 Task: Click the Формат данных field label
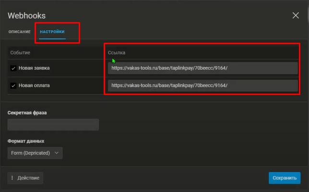[26, 141]
